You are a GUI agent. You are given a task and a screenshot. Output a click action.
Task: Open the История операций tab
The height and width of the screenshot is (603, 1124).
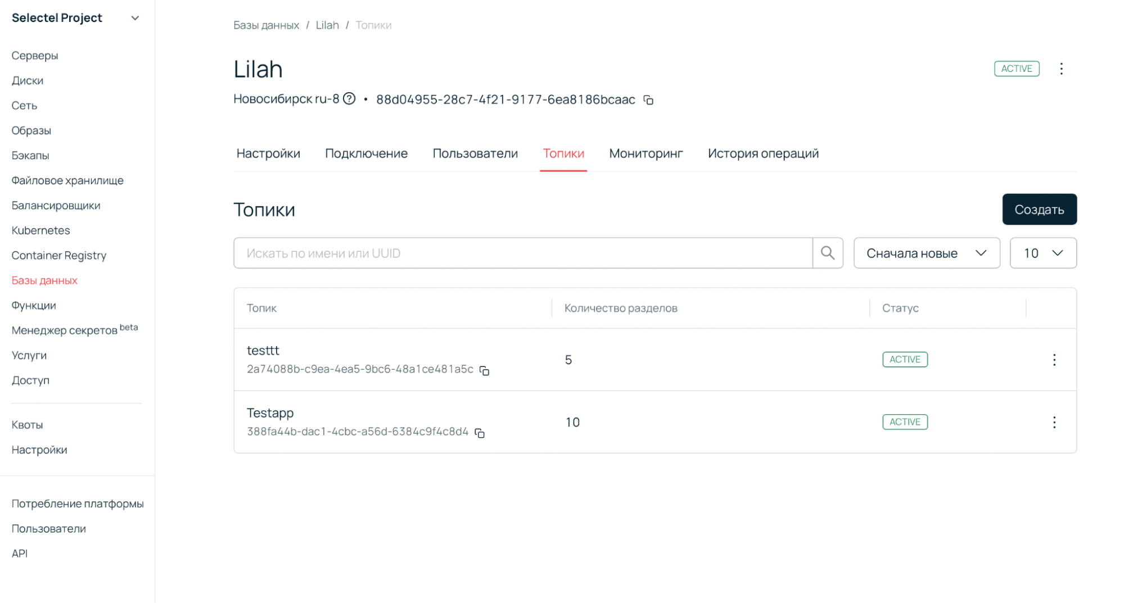pos(762,153)
